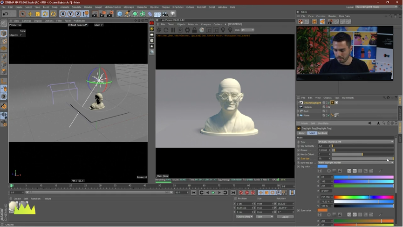Pause the Live Viewer render

click(x=173, y=30)
